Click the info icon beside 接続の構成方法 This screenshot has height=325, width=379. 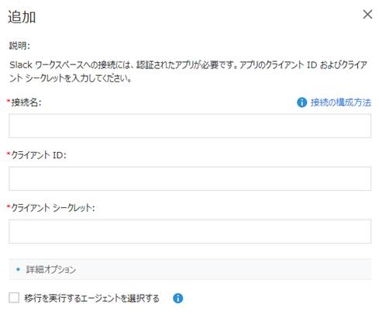pos(301,102)
